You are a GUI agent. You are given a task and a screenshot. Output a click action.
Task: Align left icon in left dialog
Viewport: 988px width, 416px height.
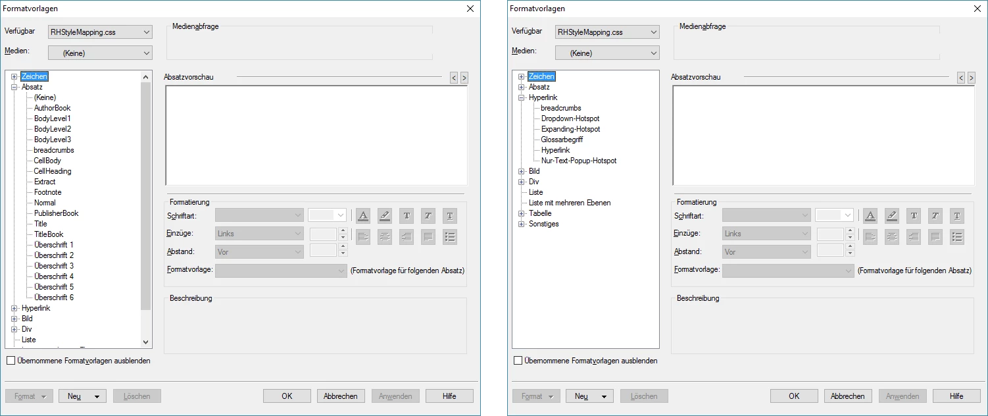(363, 237)
